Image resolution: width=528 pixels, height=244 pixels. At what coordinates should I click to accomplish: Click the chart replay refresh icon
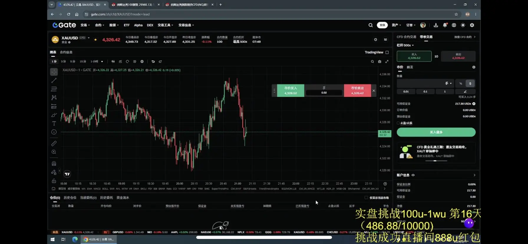point(127,62)
